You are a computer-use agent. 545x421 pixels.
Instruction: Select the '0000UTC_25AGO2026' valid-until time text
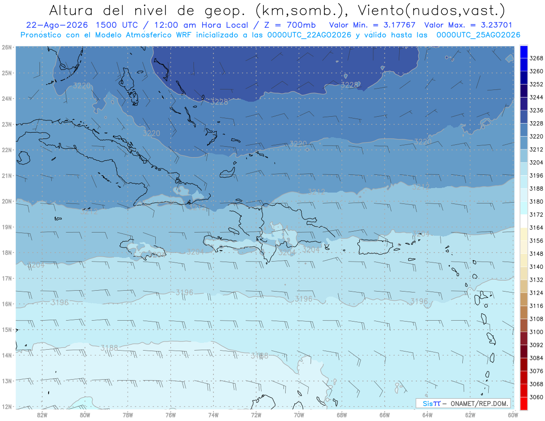click(x=478, y=35)
